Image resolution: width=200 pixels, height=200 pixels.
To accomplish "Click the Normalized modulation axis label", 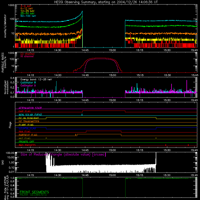I will pos(6,87).
